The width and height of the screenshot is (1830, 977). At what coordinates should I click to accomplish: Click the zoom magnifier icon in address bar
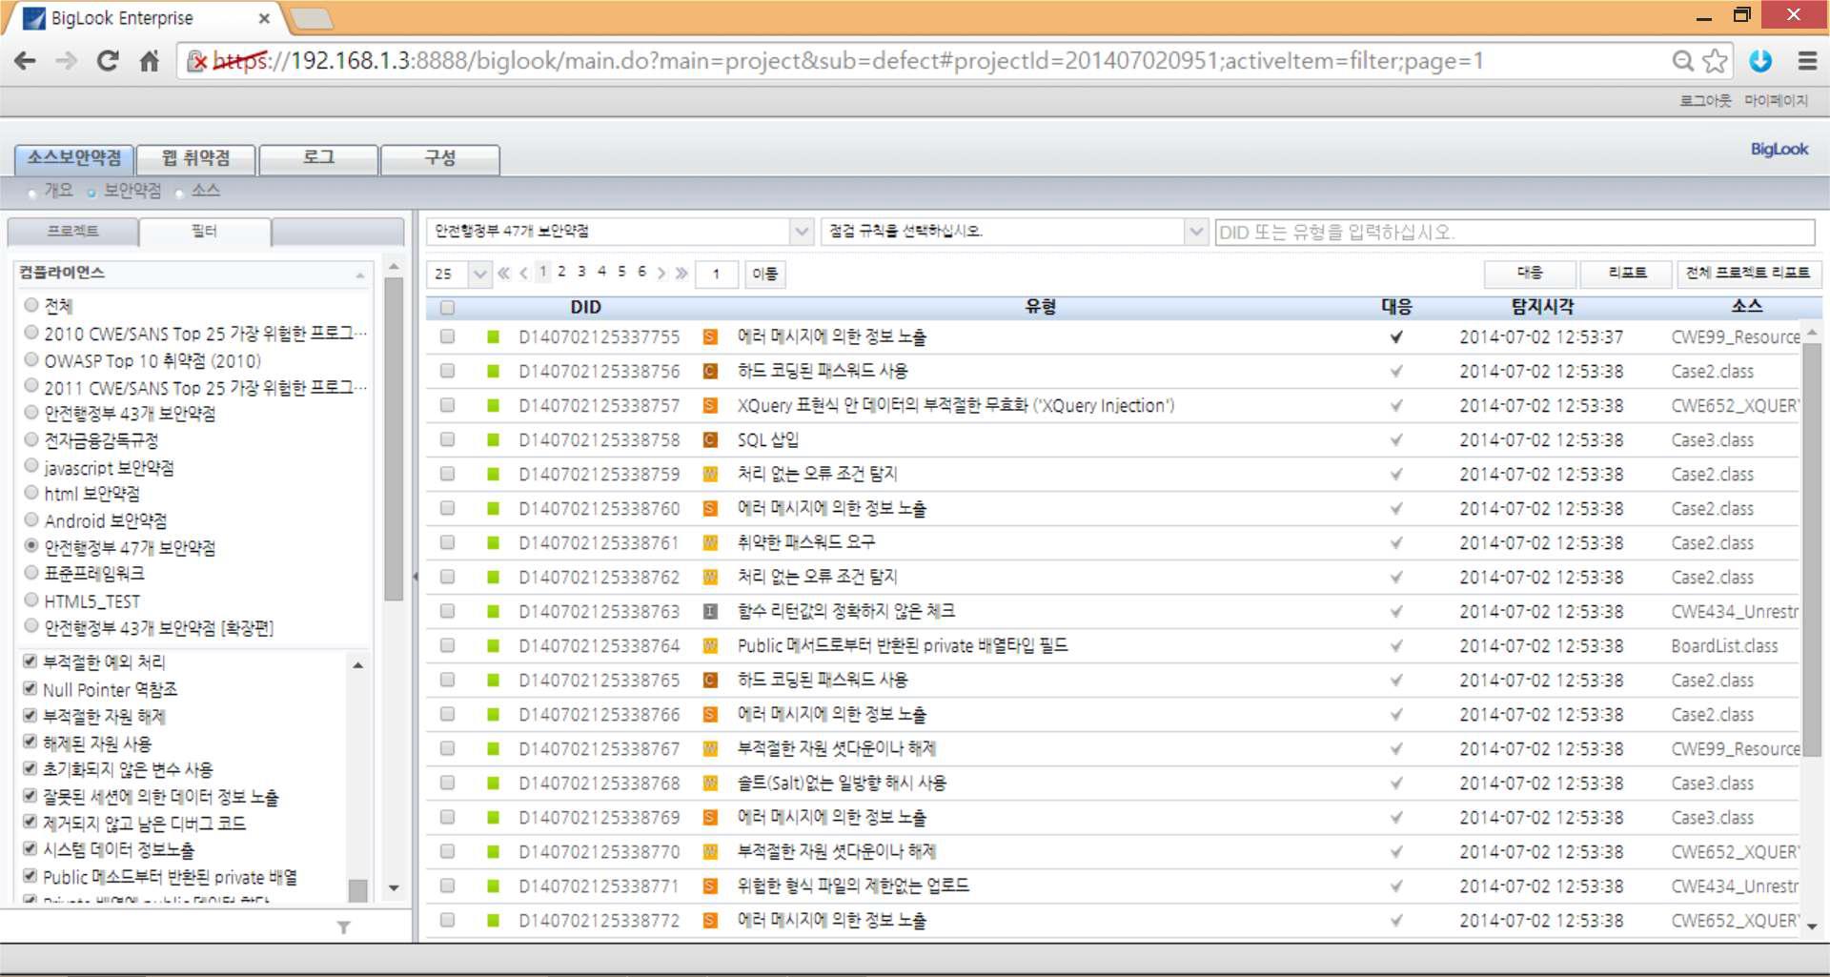pos(1683,61)
